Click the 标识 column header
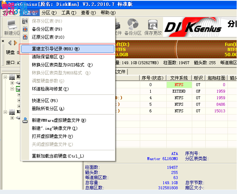This screenshot has width=237, height=194. pyautogui.click(x=198, y=78)
